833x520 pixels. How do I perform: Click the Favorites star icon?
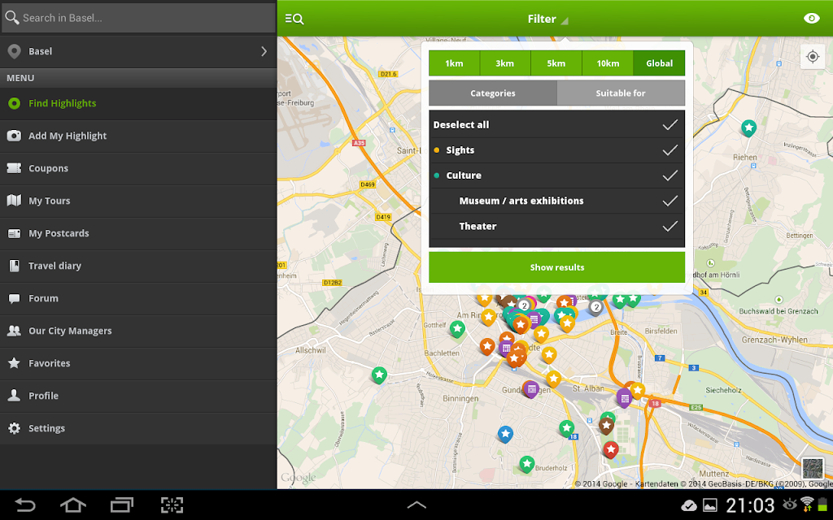click(x=15, y=363)
